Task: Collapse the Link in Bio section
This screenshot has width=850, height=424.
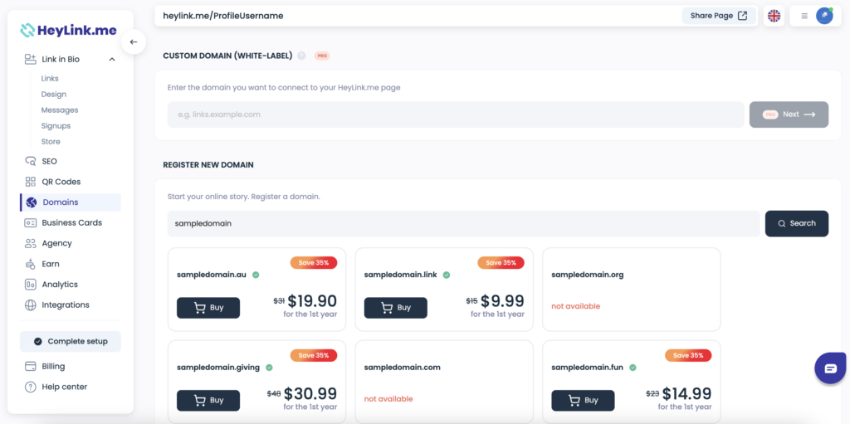Action: pos(112,59)
